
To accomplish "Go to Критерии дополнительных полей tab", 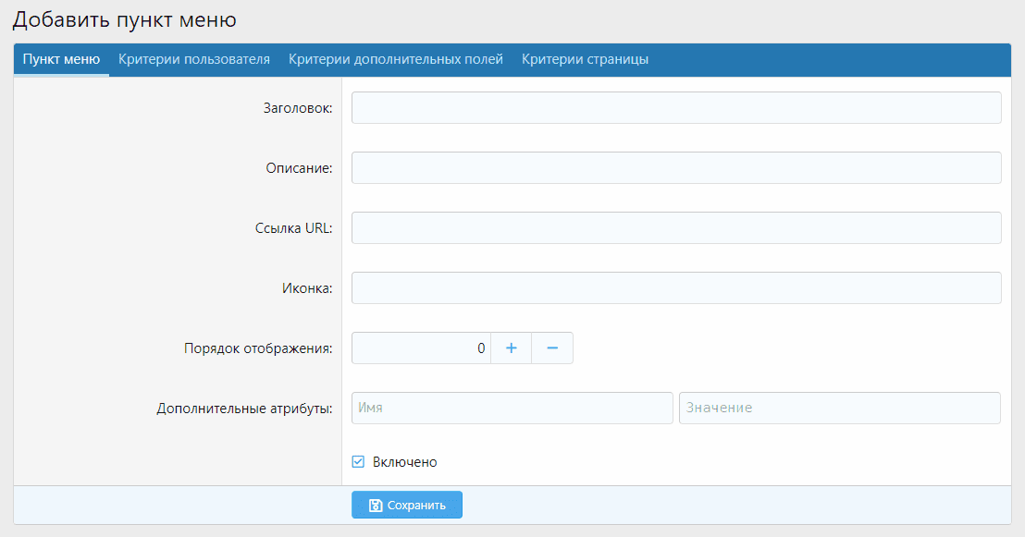I will point(396,59).
